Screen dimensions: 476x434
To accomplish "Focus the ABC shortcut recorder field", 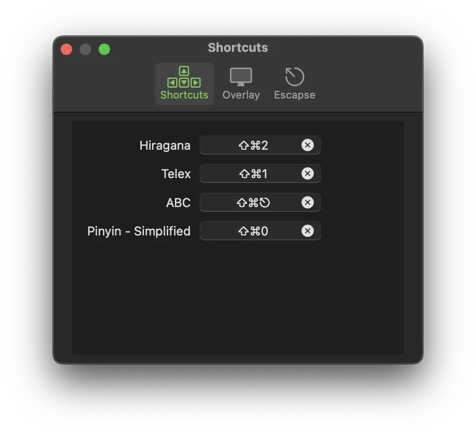I will click(253, 203).
